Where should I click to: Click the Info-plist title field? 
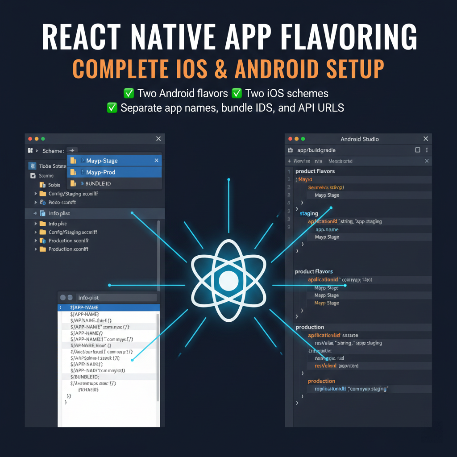pos(116,298)
